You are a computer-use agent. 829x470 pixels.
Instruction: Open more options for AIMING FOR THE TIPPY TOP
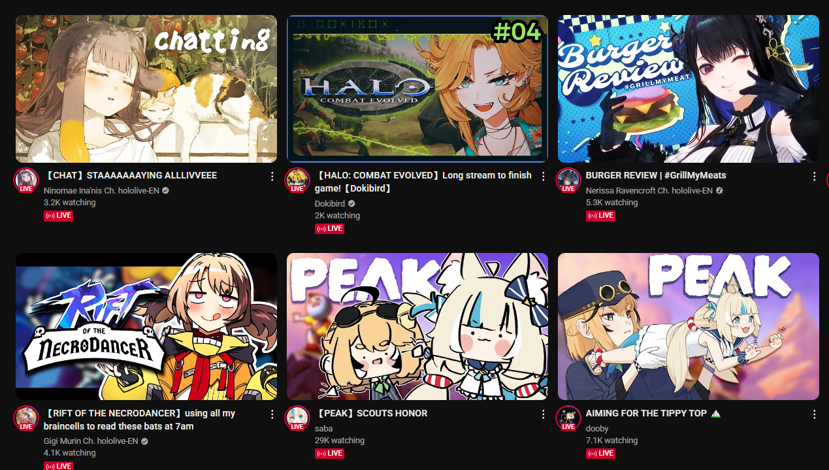pos(814,414)
